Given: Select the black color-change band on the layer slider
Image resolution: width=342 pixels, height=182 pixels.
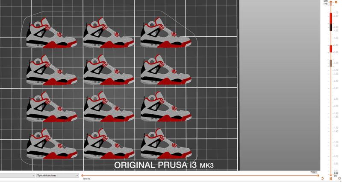Looking at the screenshot, I should [x=330, y=27].
